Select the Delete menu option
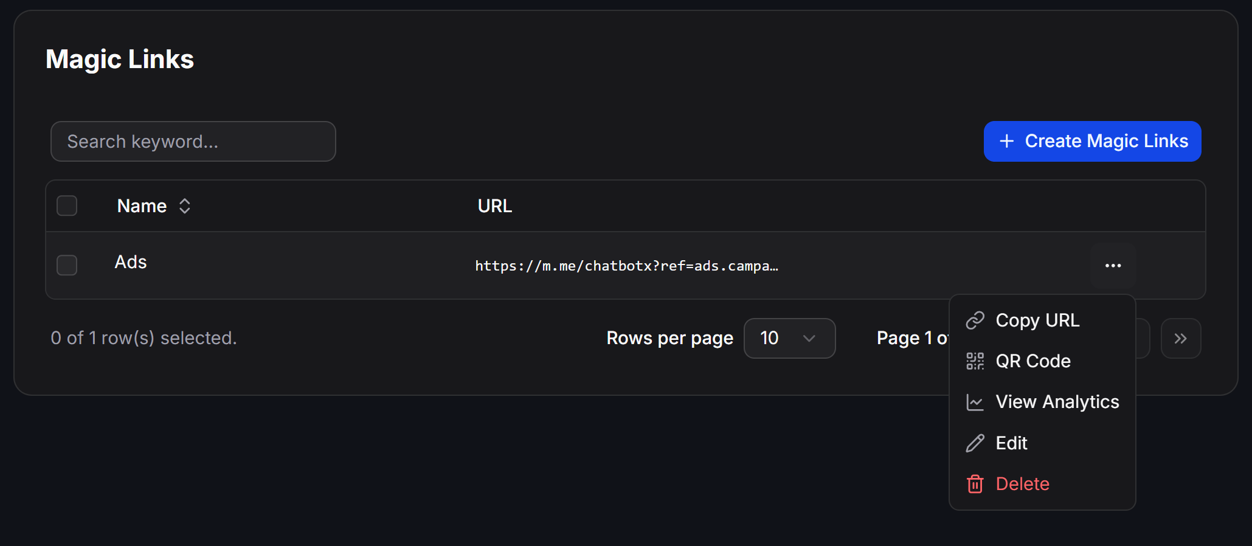1252x546 pixels. click(1042, 484)
